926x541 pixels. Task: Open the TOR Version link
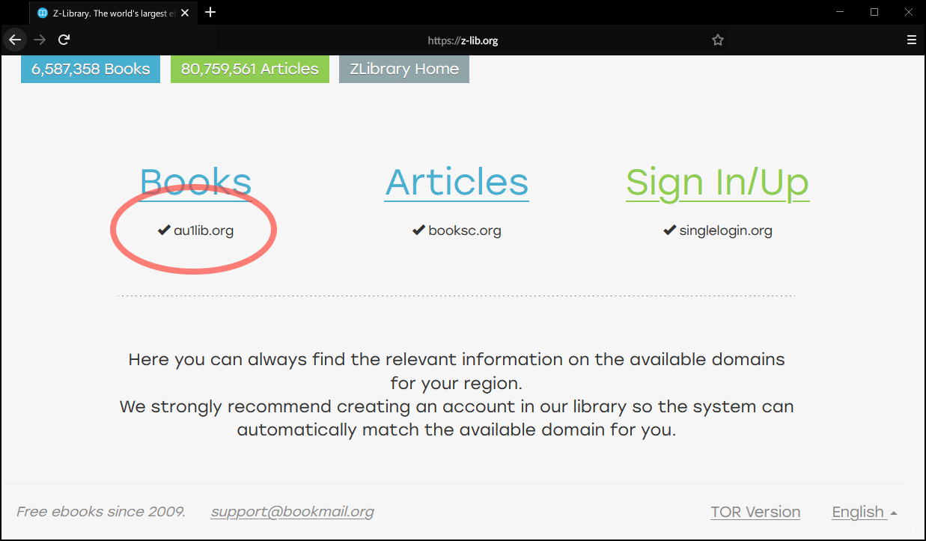coord(755,512)
